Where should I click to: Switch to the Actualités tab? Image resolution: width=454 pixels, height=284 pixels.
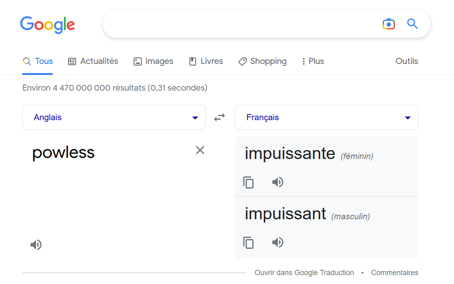tap(93, 61)
